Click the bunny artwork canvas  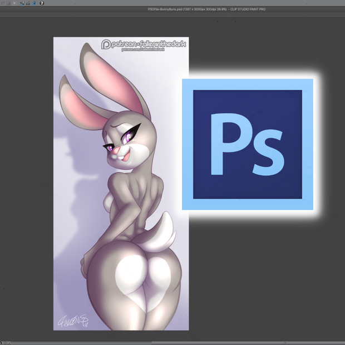[121, 184]
